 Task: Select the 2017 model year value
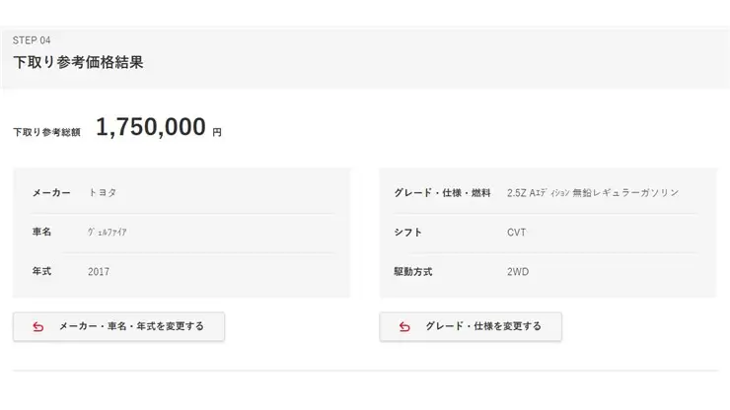click(x=99, y=272)
